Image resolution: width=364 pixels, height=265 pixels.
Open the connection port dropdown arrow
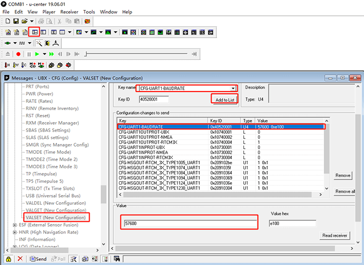tap(15, 43)
